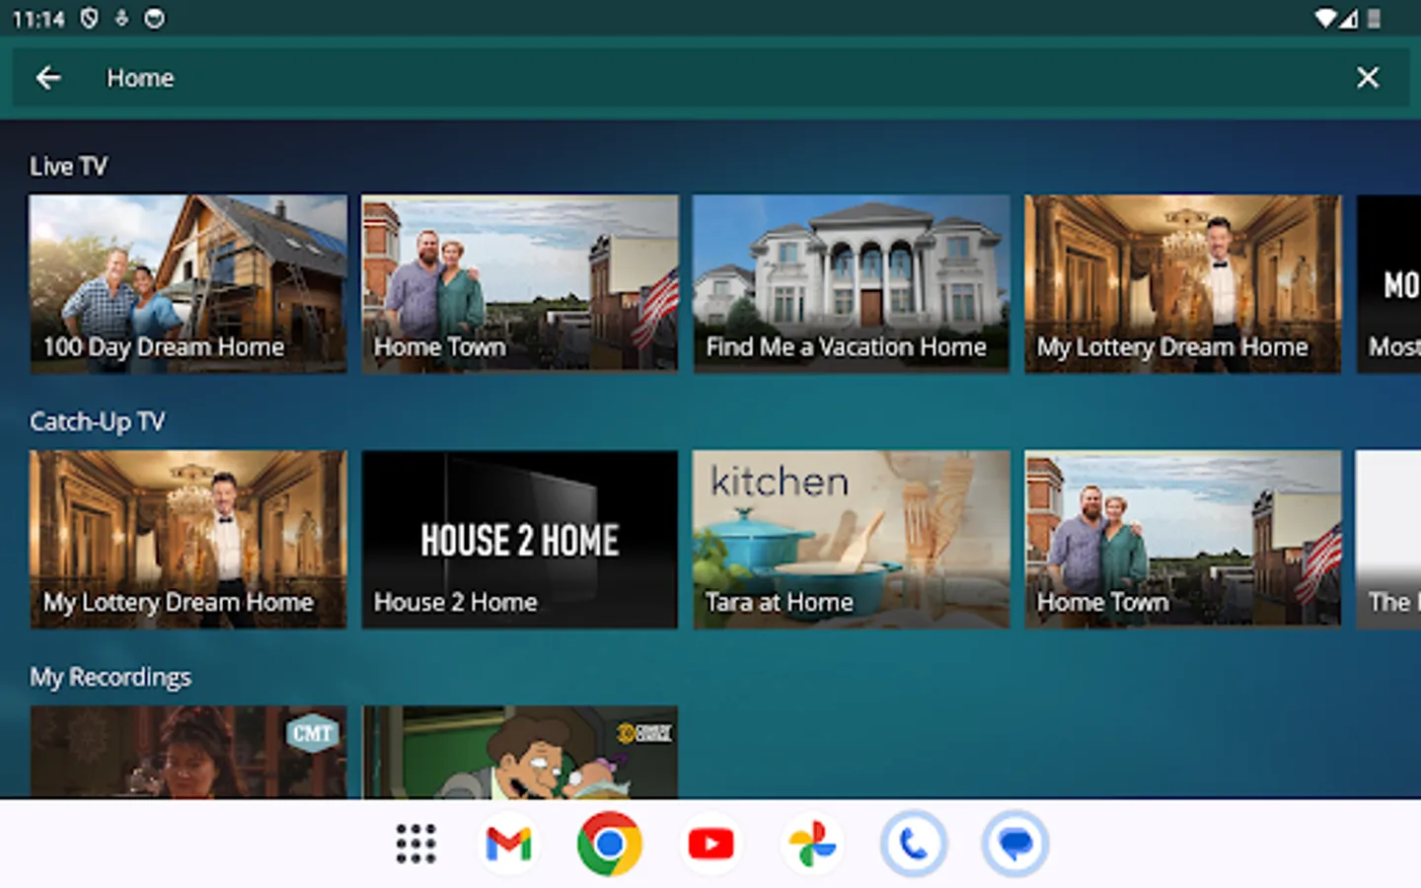The width and height of the screenshot is (1421, 888).
Task: Open Home Town in Live TV row
Action: tap(520, 283)
